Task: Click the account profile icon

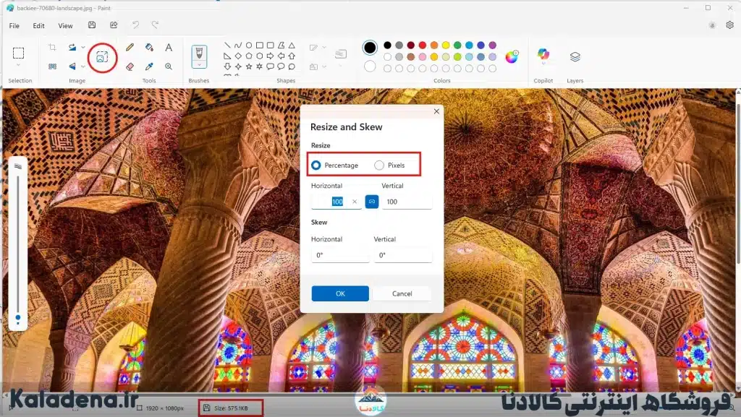Action: (712, 25)
